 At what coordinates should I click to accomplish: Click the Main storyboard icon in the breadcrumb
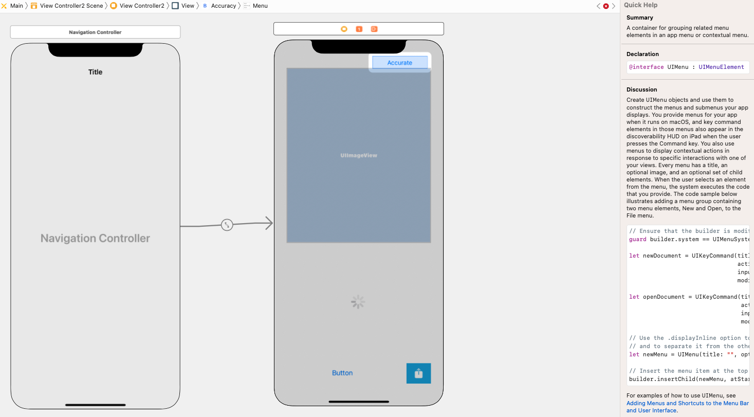[4, 6]
